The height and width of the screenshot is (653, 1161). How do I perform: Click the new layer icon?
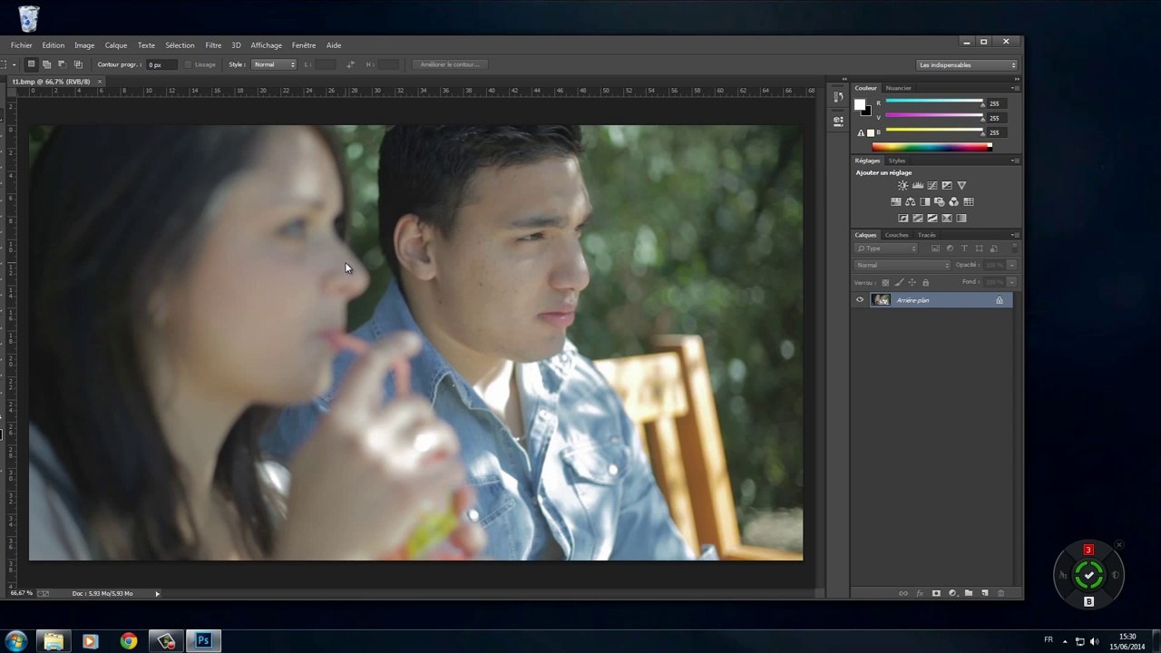[985, 593]
